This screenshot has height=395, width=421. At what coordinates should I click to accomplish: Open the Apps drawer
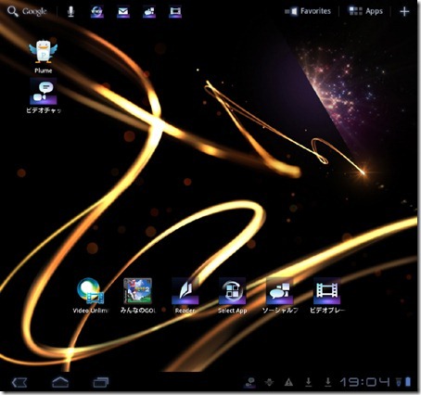(x=366, y=11)
